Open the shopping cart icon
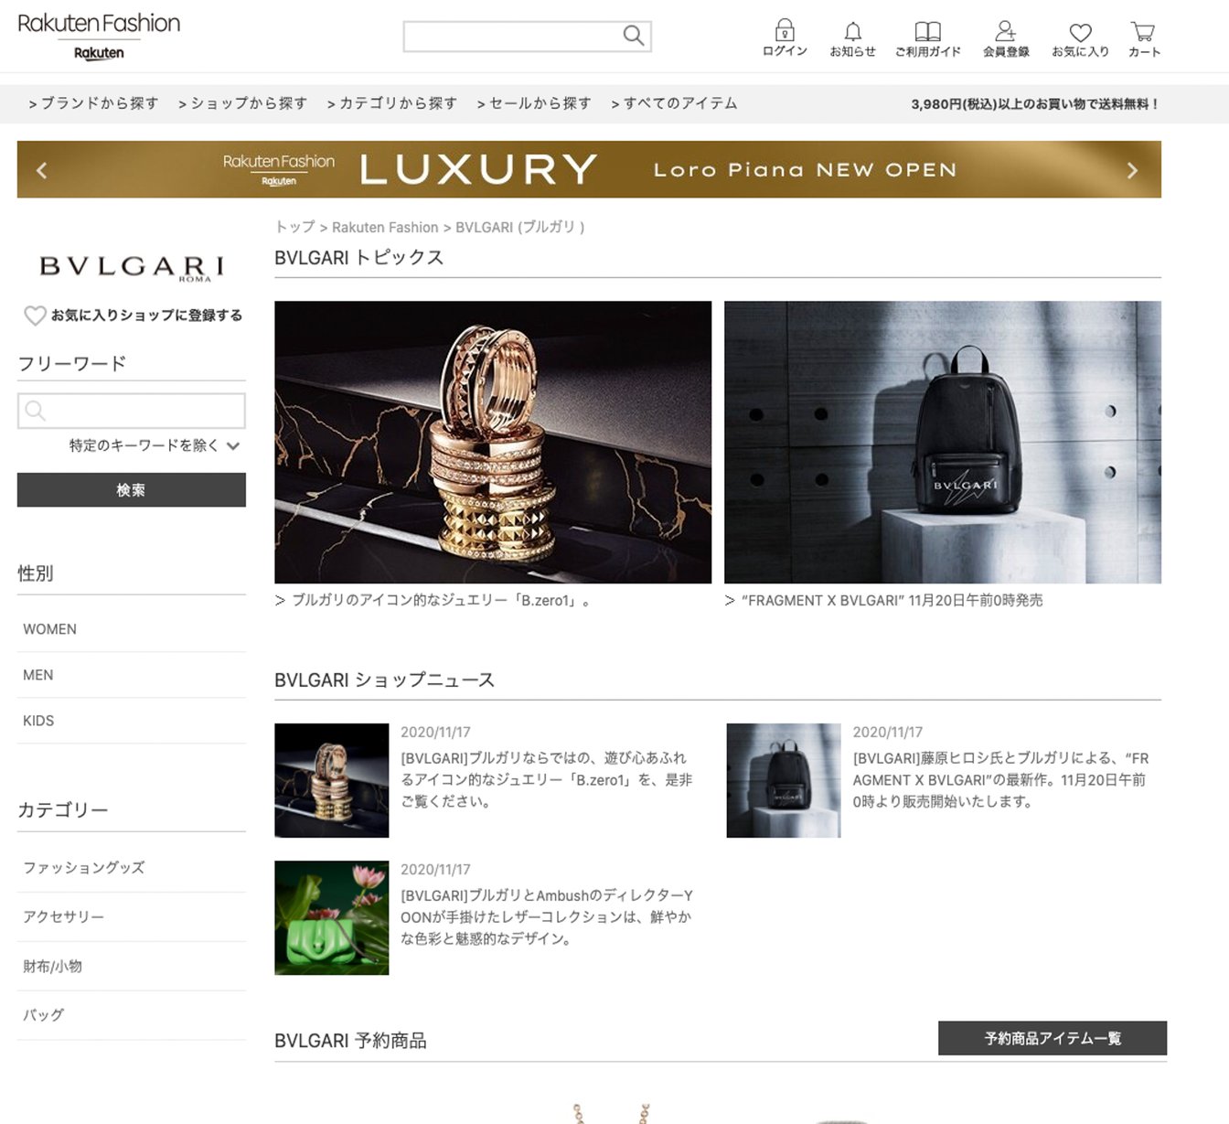 [1143, 32]
